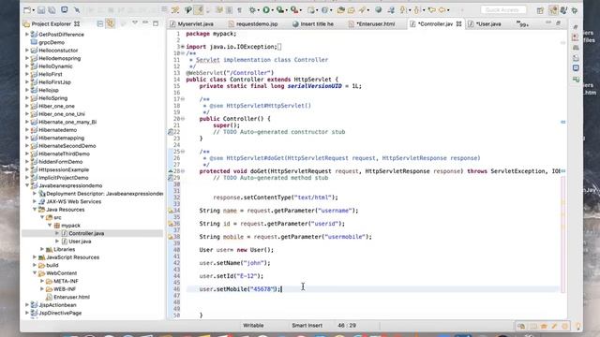Close the *Controller.java tab
600x337 pixels.
tap(458, 23)
